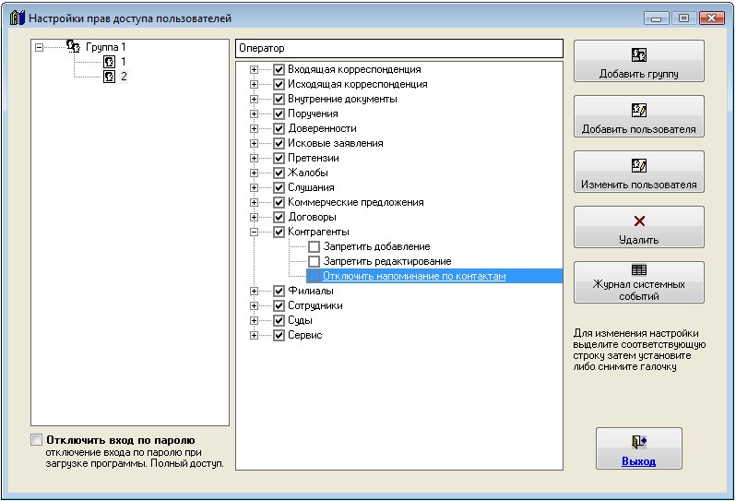Expand Претензии node

click(x=254, y=159)
